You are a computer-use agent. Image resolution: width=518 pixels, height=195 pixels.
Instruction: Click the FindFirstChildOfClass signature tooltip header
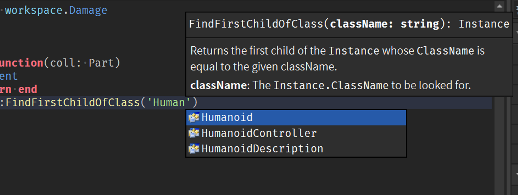(349, 24)
